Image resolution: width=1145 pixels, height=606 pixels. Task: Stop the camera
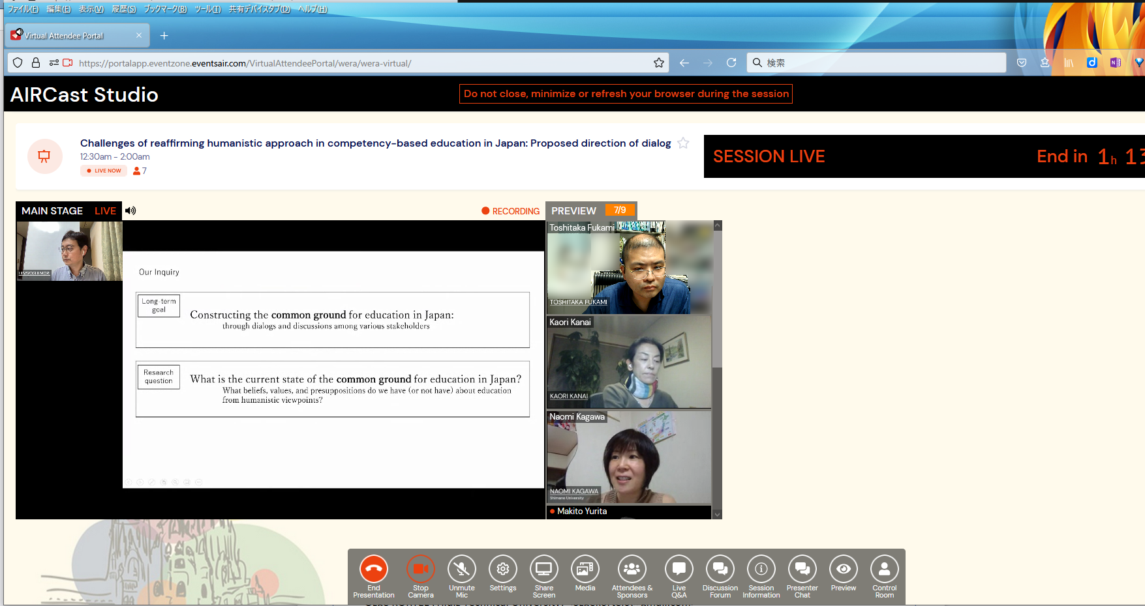tap(420, 570)
